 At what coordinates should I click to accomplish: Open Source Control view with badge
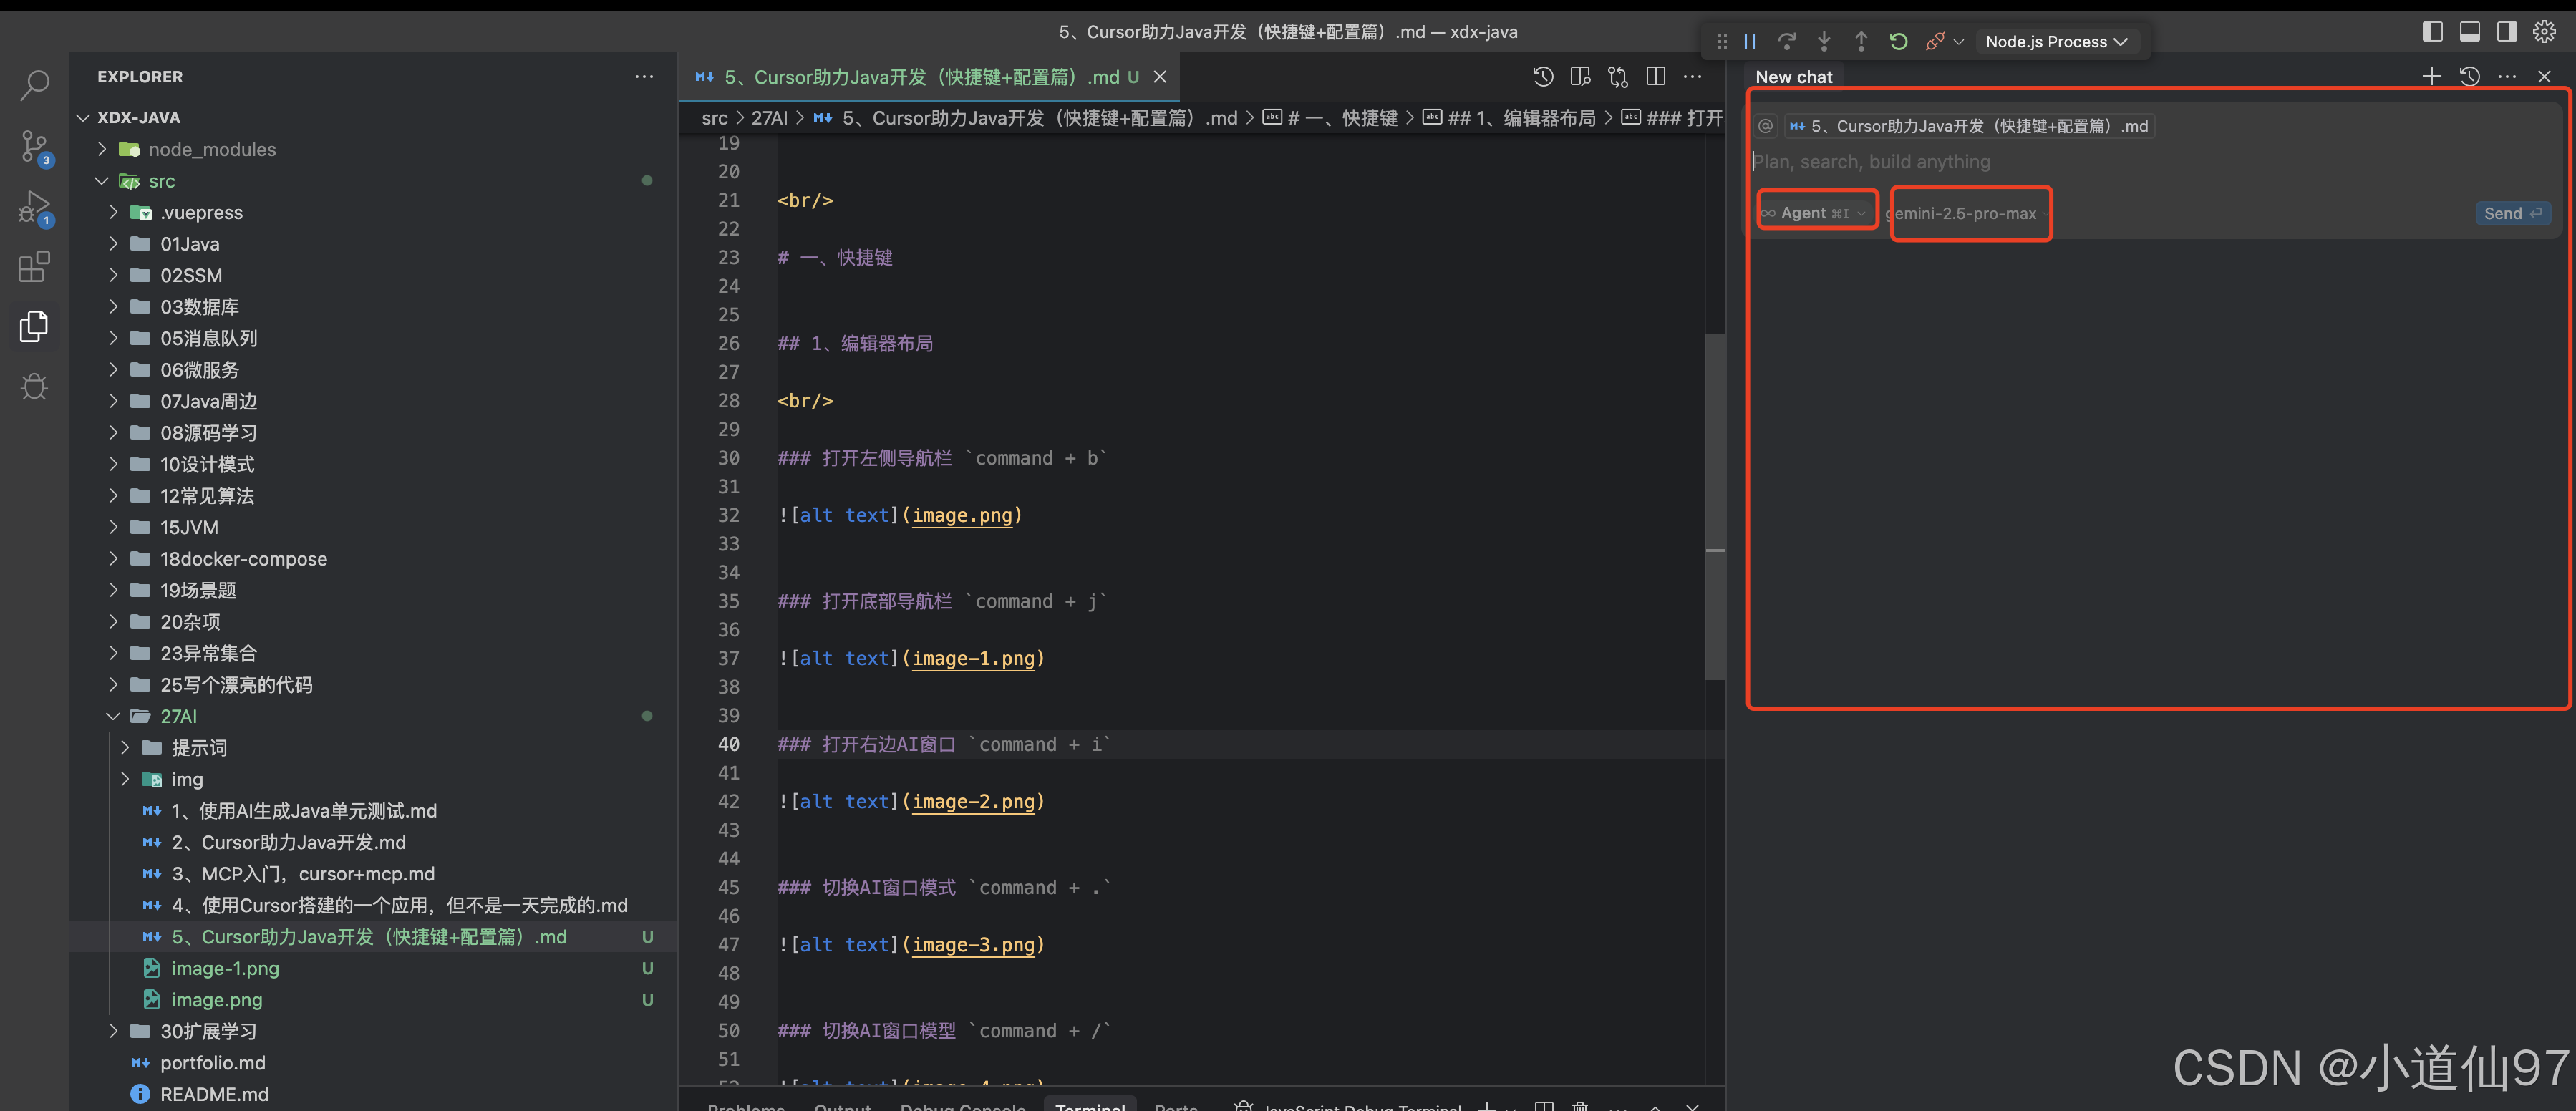coord(34,147)
